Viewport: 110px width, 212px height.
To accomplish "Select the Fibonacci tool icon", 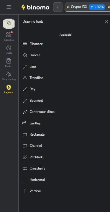I will coord(25,44).
